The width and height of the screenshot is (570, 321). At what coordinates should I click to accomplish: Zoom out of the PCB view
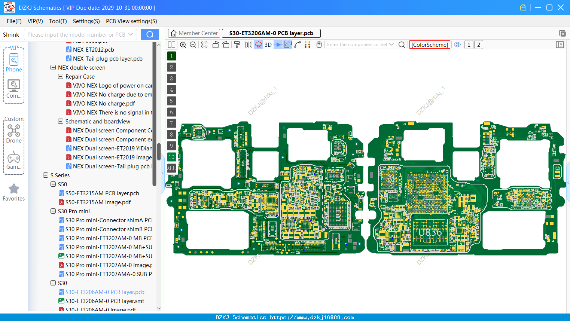click(193, 45)
